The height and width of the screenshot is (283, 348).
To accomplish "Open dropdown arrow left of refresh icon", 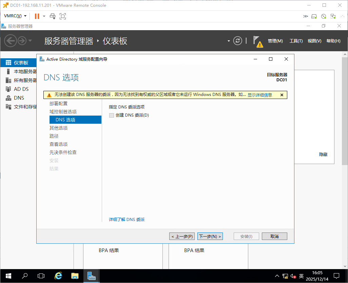I will [229, 41].
